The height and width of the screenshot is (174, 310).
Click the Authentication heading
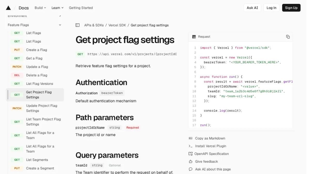coord(101,82)
